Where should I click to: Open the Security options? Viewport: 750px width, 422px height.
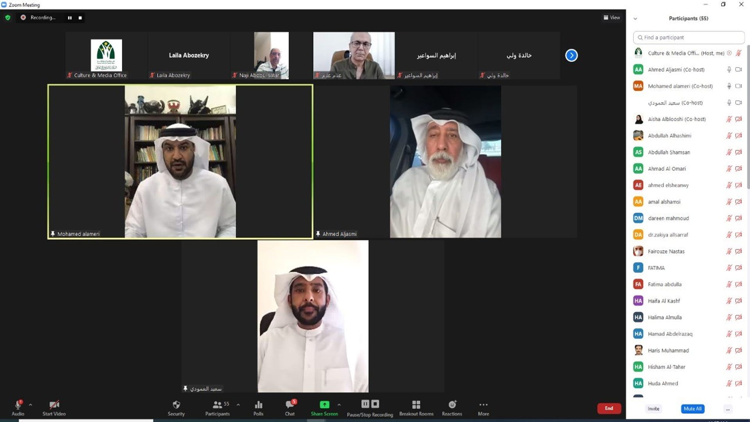pyautogui.click(x=176, y=408)
